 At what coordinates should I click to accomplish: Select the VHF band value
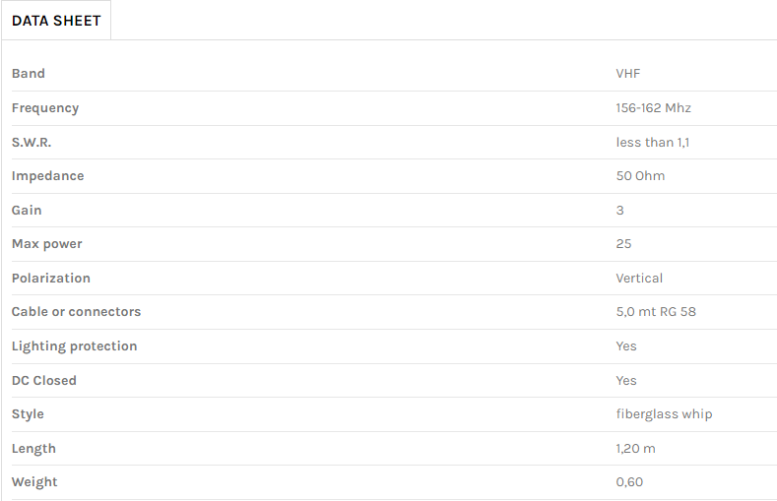point(628,74)
